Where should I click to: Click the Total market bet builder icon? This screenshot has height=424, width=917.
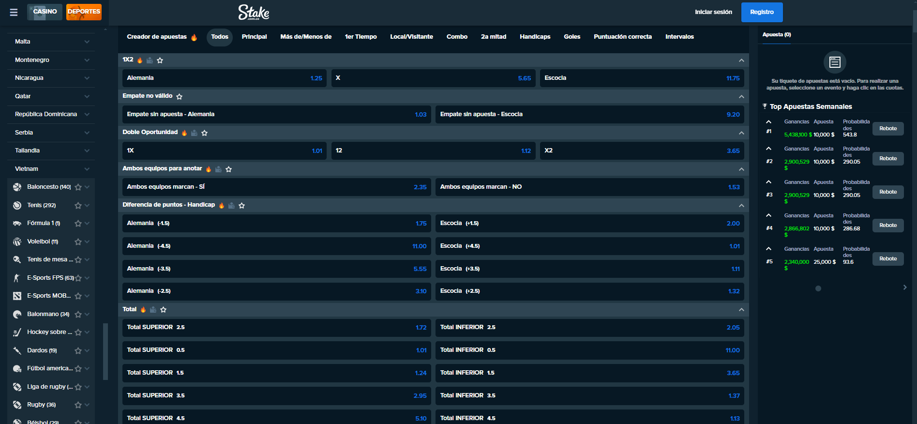pos(153,309)
